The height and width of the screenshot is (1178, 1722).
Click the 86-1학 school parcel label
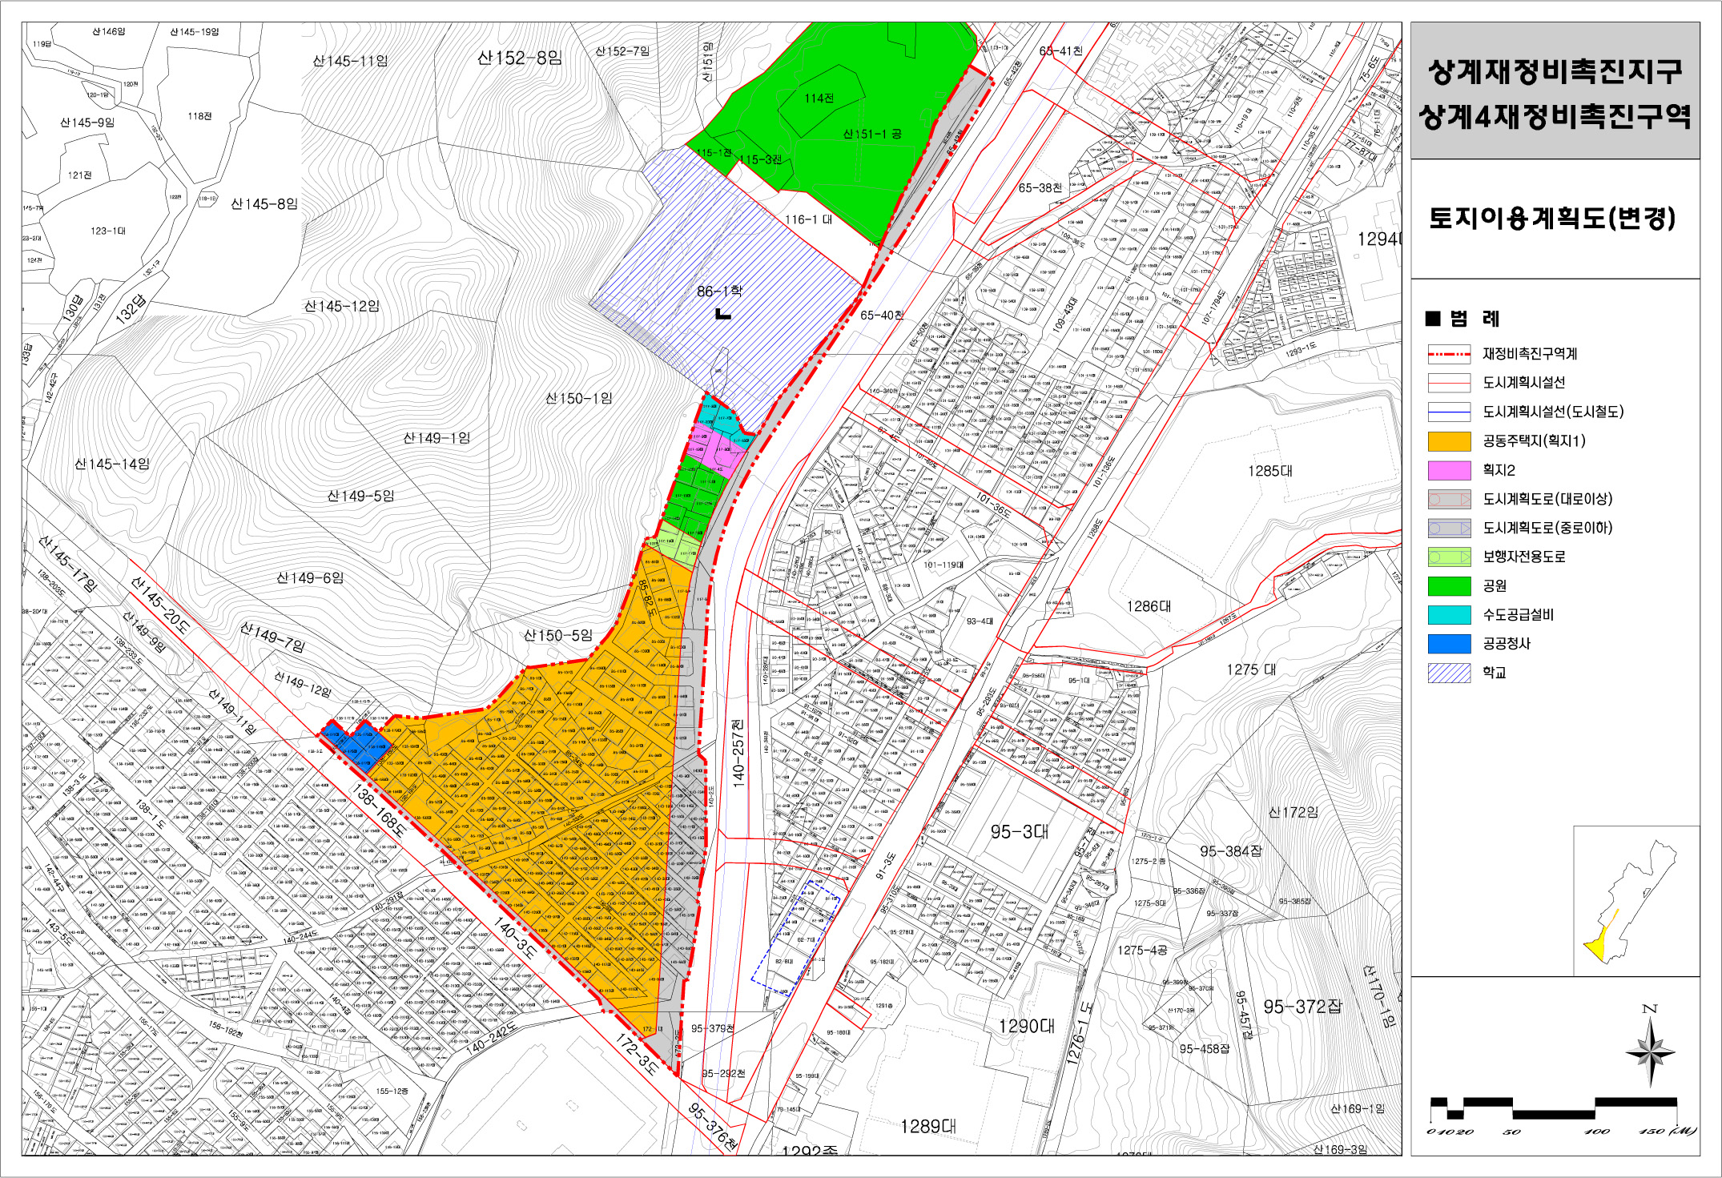pyautogui.click(x=718, y=291)
